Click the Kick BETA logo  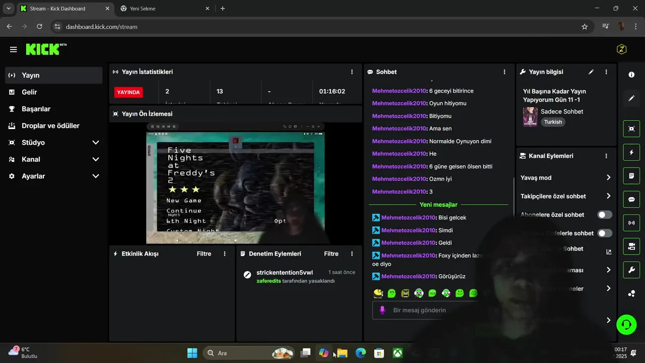[46, 49]
